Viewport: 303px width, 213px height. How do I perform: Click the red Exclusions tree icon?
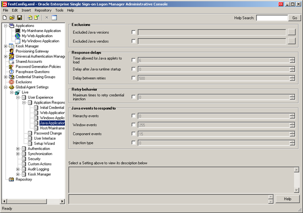click(12, 82)
